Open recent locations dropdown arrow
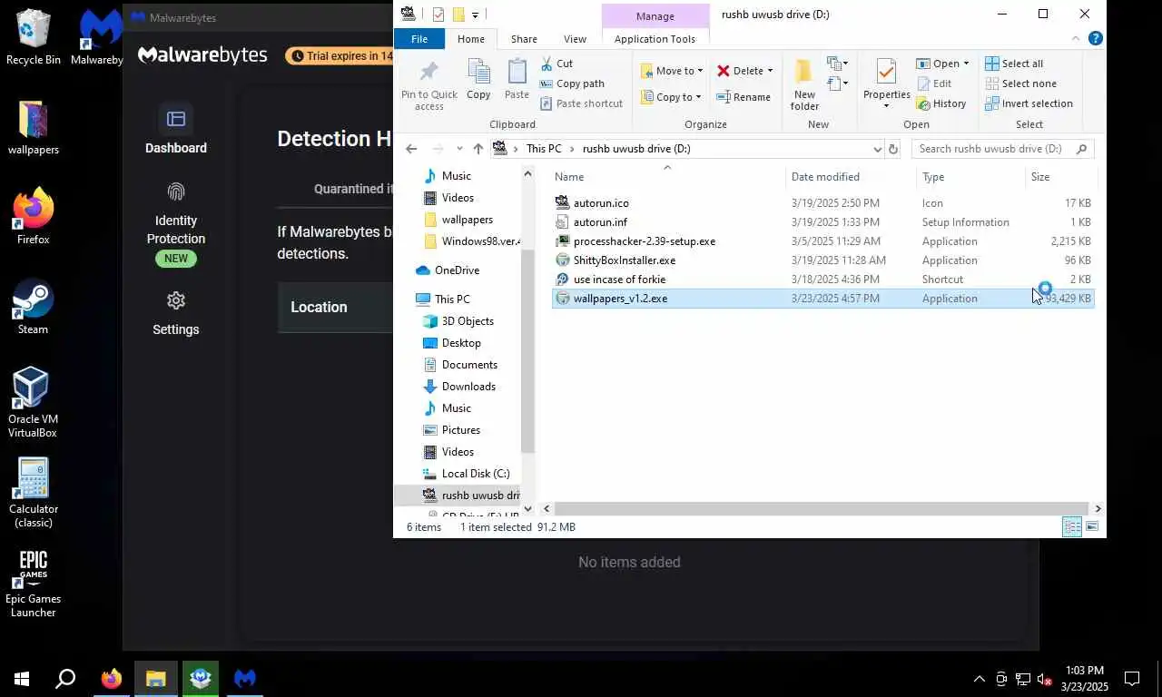Image resolution: width=1162 pixels, height=697 pixels. coord(459,149)
